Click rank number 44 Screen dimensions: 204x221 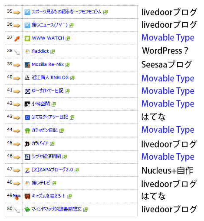point(10,129)
